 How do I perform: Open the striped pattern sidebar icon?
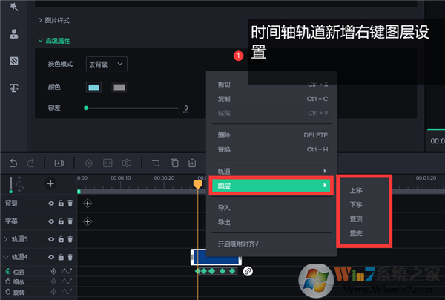tap(14, 61)
